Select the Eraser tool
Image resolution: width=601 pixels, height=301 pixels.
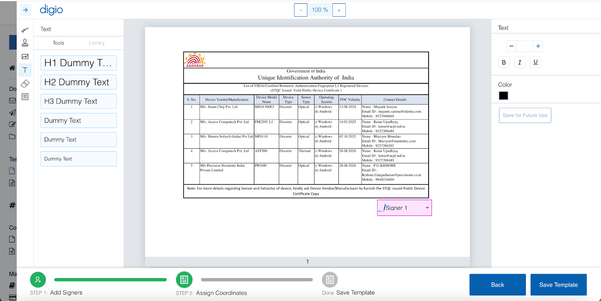click(x=25, y=83)
